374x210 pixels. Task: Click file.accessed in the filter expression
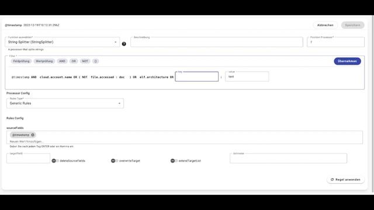coord(102,77)
